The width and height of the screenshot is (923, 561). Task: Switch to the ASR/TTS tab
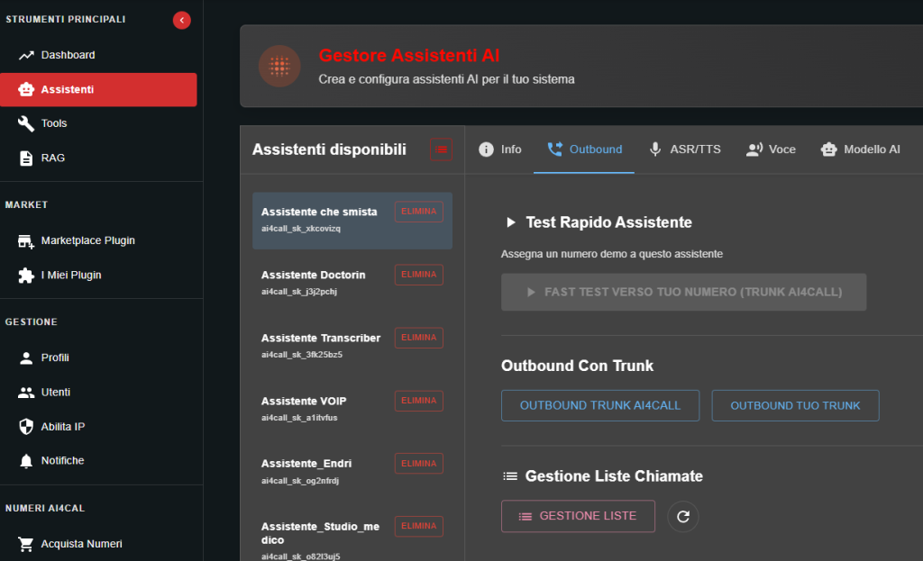click(684, 149)
